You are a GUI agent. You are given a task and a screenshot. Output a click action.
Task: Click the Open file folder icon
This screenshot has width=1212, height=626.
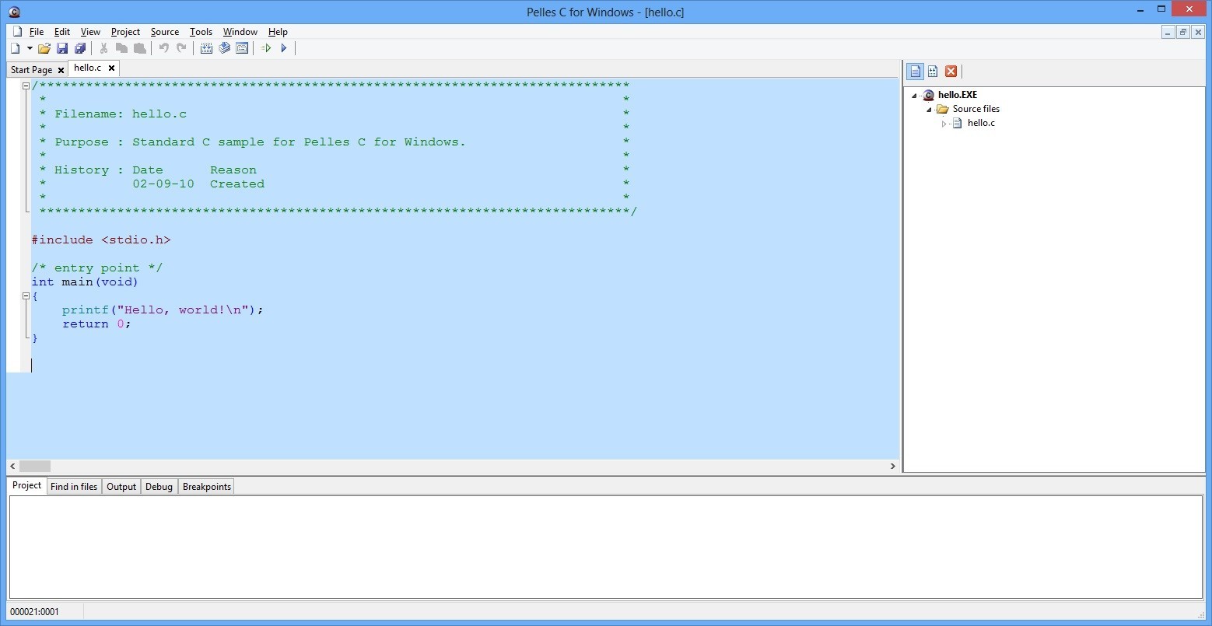coord(44,48)
